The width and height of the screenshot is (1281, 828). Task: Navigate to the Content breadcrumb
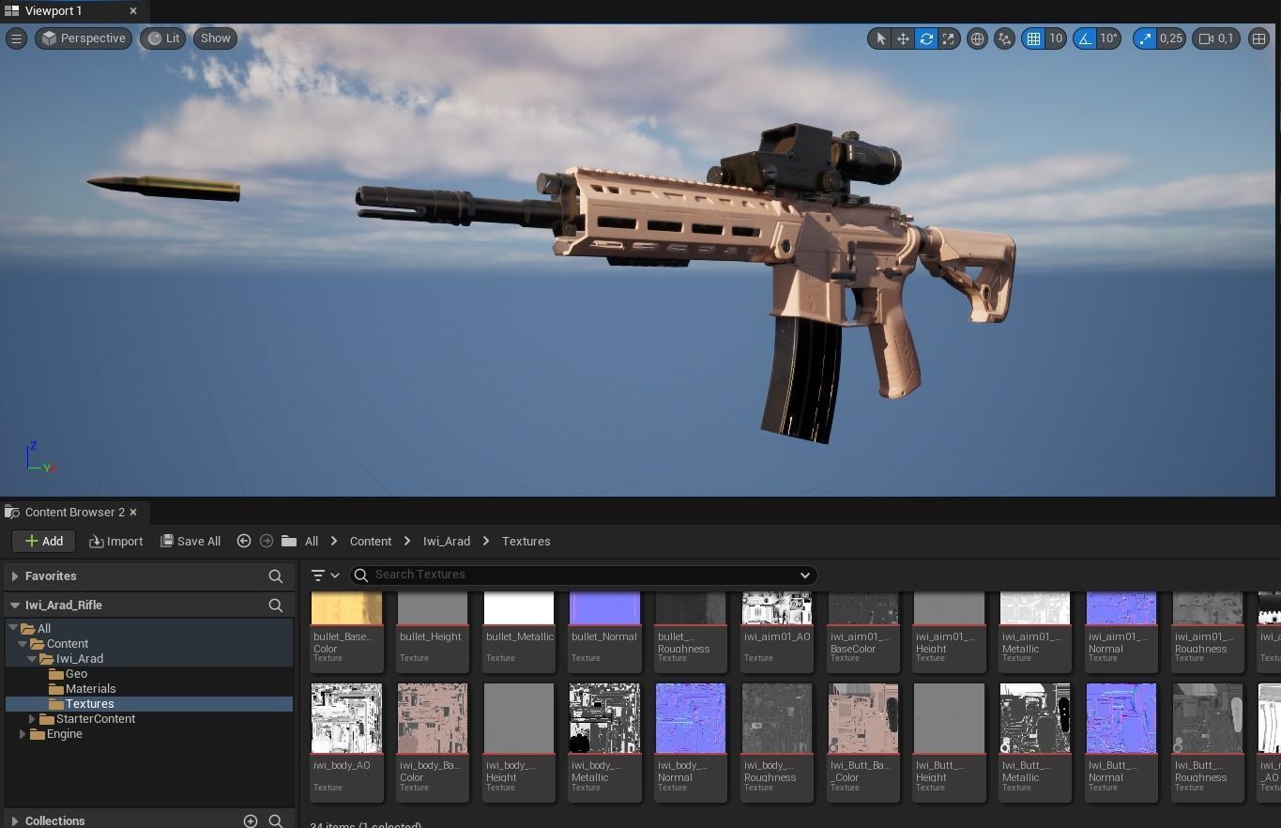371,541
